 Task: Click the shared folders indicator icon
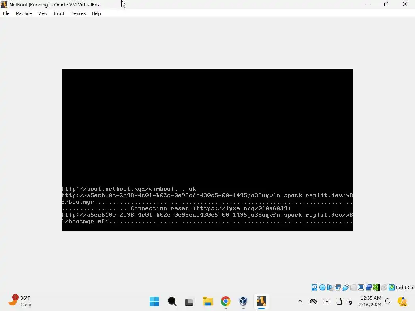[x=353, y=288]
